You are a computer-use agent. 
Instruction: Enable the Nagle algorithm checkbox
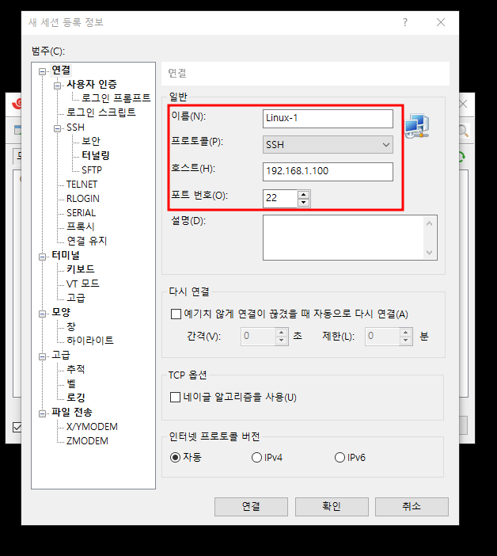(x=176, y=397)
